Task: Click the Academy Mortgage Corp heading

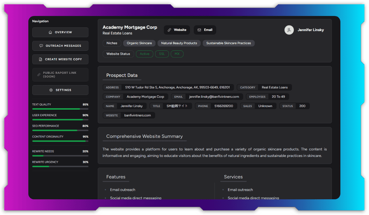Action: coord(130,27)
